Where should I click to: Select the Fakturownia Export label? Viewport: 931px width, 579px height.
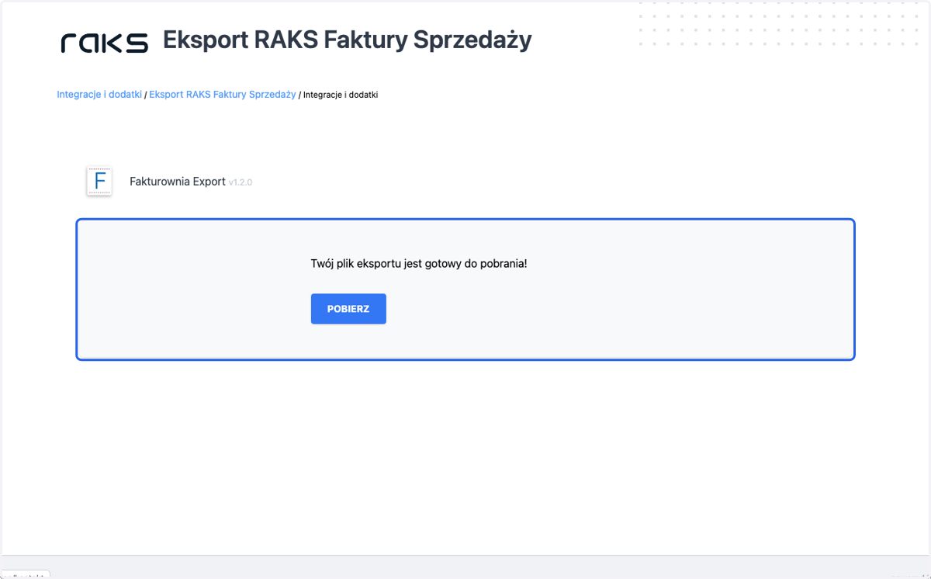pos(178,182)
